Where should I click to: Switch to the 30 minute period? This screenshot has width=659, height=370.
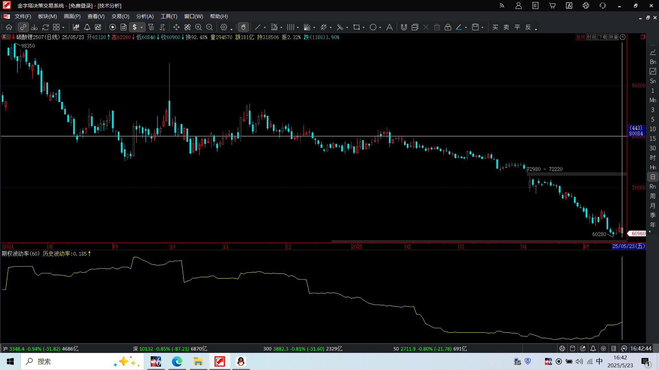point(652,148)
